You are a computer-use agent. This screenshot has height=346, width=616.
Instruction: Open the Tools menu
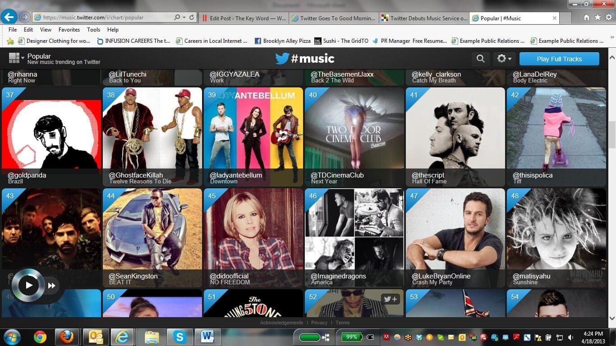pos(93,30)
